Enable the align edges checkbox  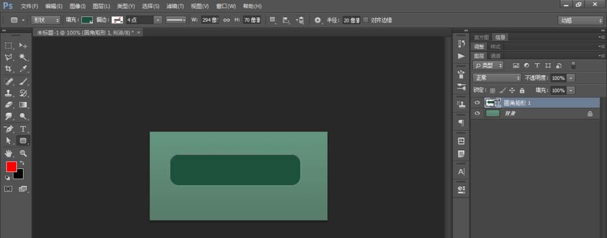[x=366, y=20]
